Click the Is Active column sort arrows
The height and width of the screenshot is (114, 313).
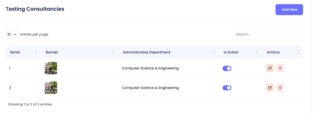pos(257,52)
